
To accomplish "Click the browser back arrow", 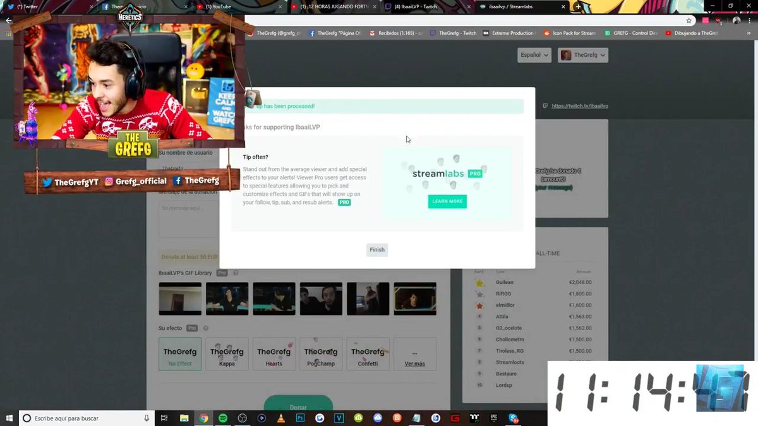I will tap(8, 20).
